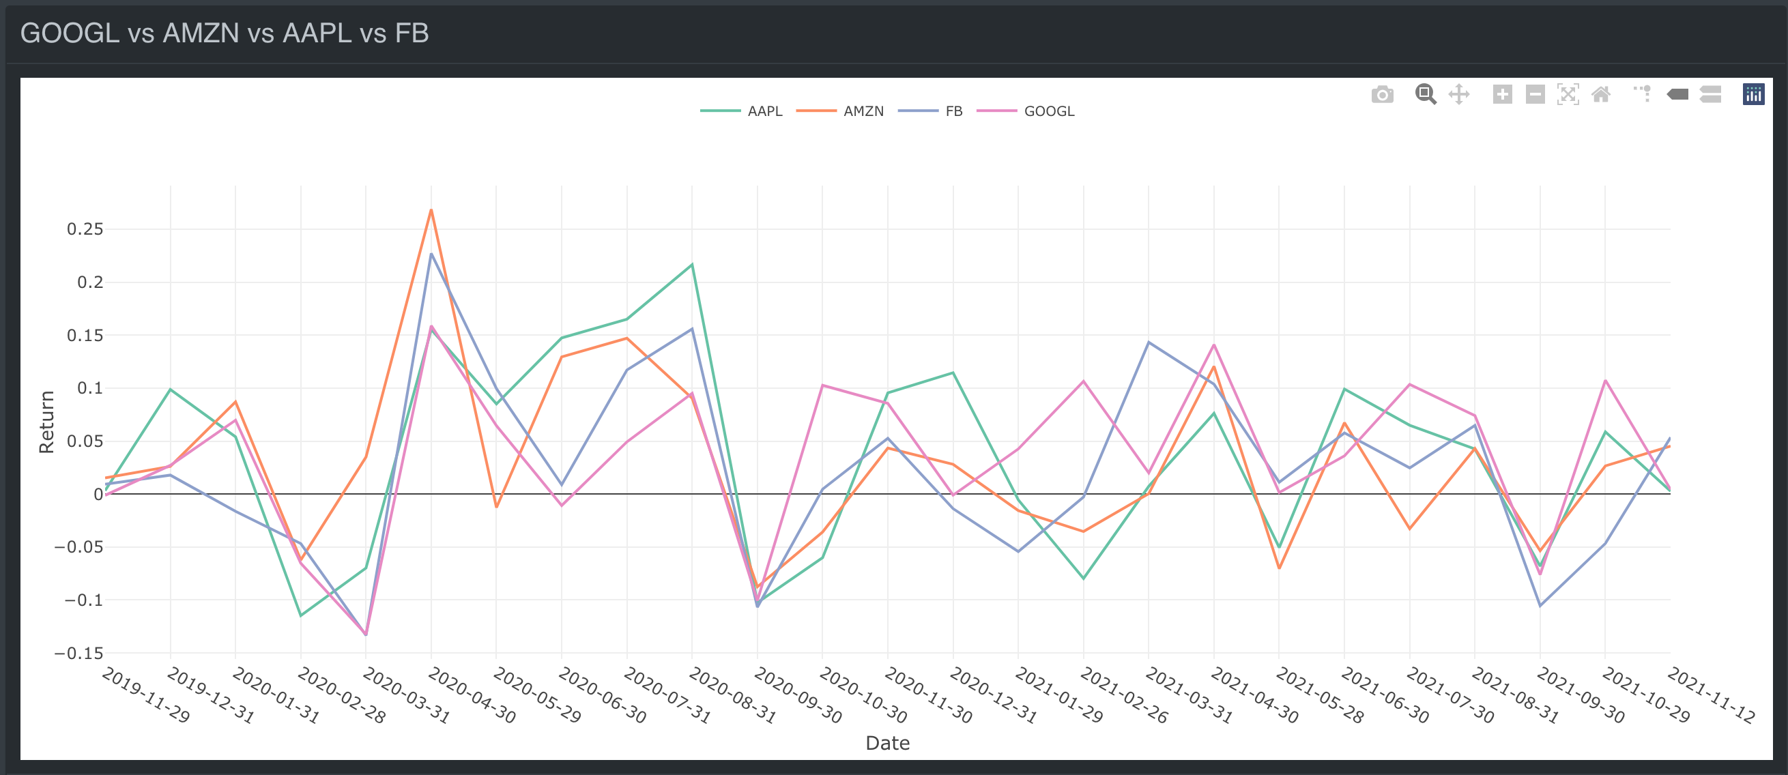Screen dimensions: 1788x775
Task: Click the Zoom out minus icon
Action: pyautogui.click(x=1535, y=94)
